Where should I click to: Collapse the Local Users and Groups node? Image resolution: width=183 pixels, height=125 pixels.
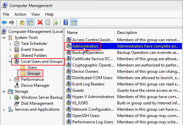coord(10,62)
